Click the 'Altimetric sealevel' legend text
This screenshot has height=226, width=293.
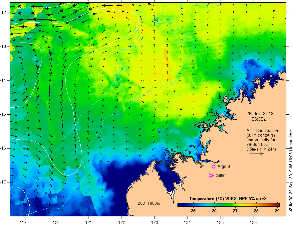pyautogui.click(x=263, y=131)
